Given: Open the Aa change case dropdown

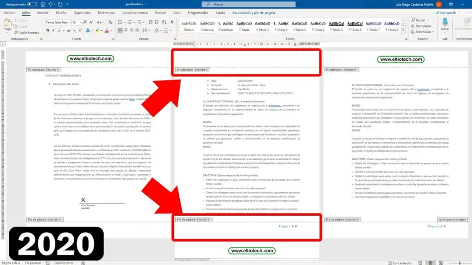Looking at the screenshot, I should tap(100, 22).
